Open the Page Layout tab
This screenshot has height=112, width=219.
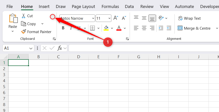(x=83, y=6)
